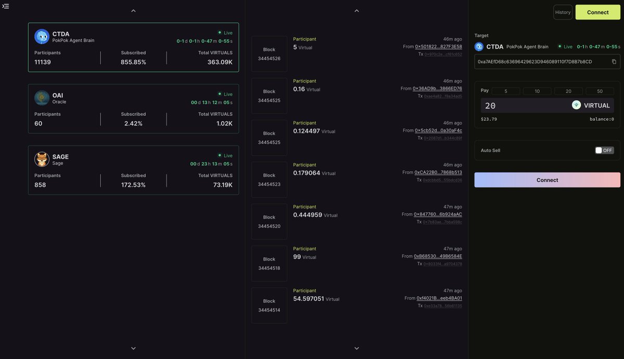
Task: Click the CTDA icon in Target panel
Action: click(x=479, y=47)
